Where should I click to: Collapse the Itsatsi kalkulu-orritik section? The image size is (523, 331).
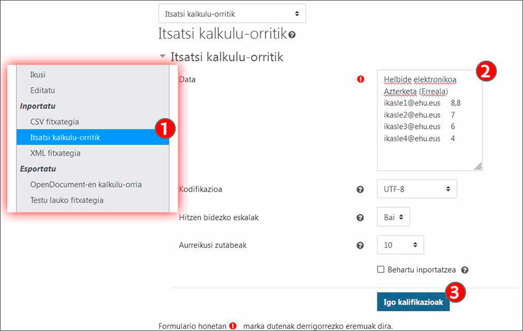coord(163,58)
